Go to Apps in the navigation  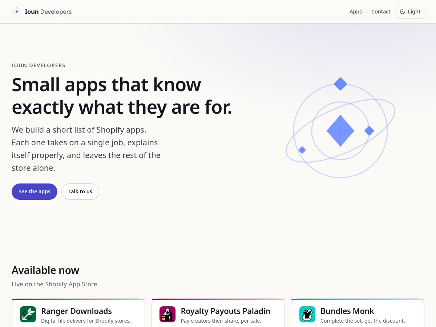[355, 12]
